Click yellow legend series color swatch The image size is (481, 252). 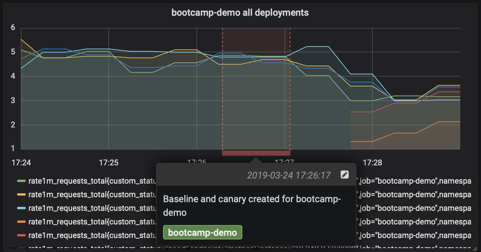(22, 195)
